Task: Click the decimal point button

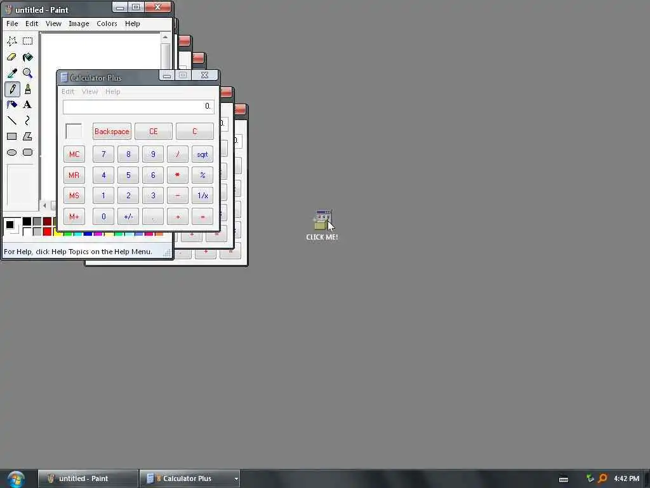Action: [x=153, y=217]
